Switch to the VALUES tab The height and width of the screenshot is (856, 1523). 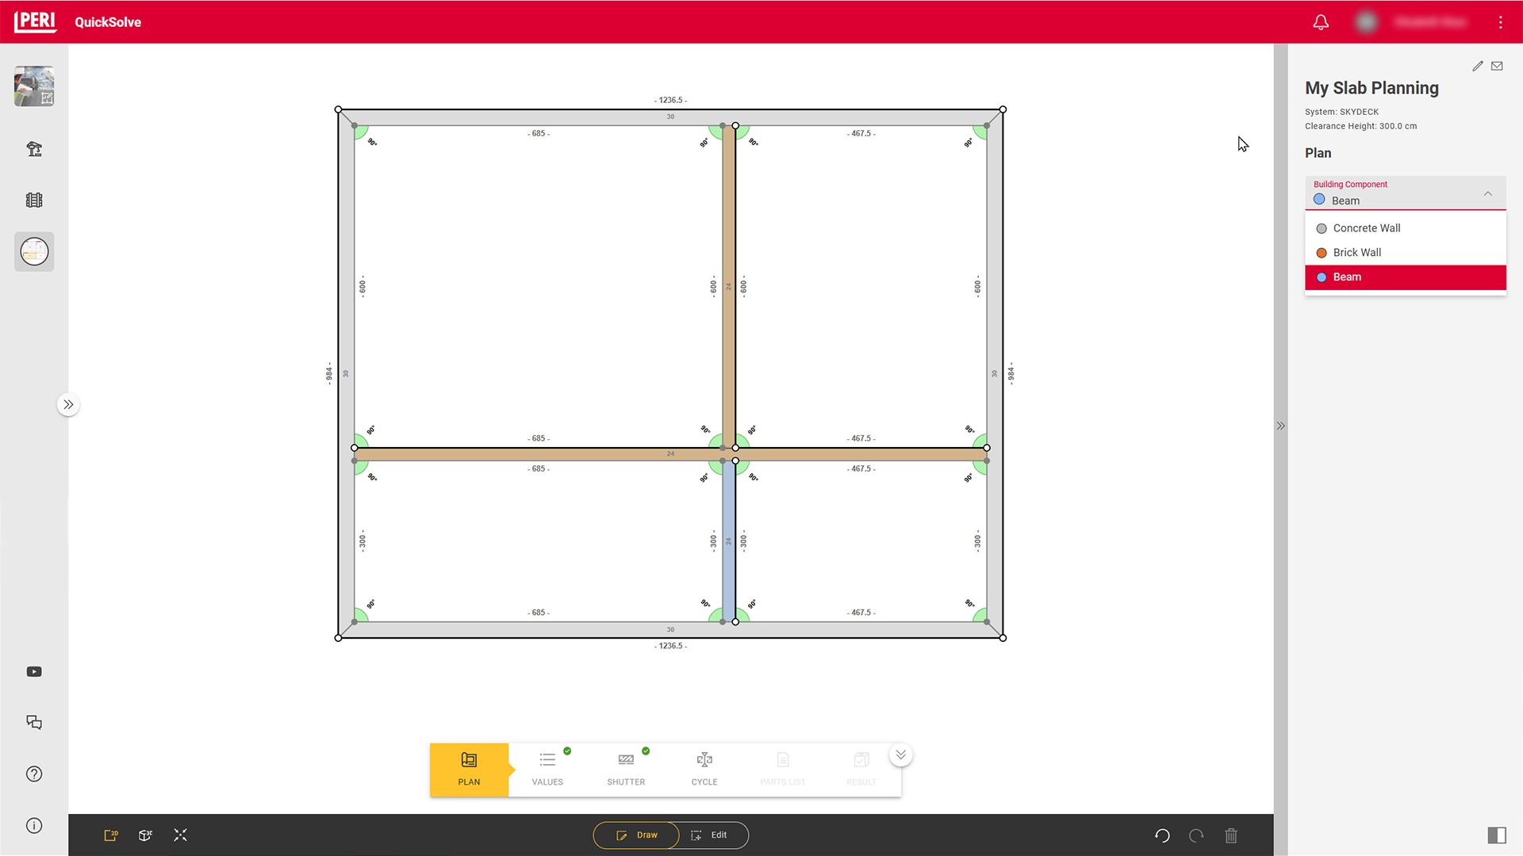click(547, 770)
